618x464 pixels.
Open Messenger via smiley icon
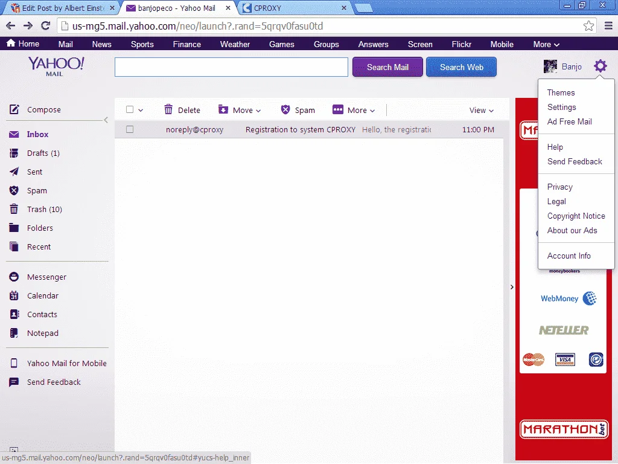pos(14,277)
